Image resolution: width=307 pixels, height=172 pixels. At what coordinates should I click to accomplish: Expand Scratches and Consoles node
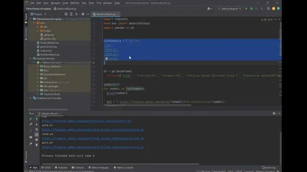point(30,98)
